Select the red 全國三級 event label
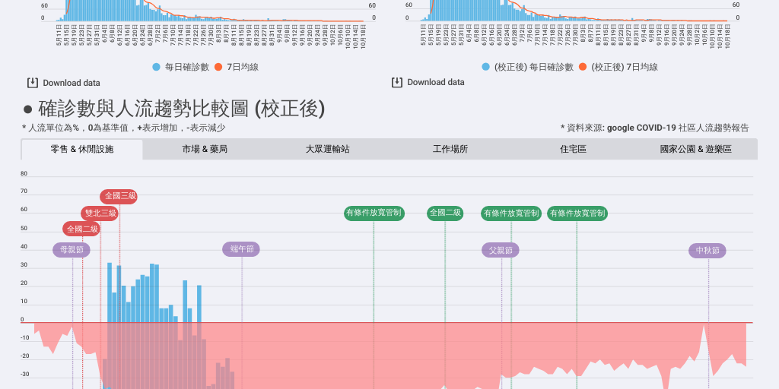779x389 pixels. coord(119,196)
